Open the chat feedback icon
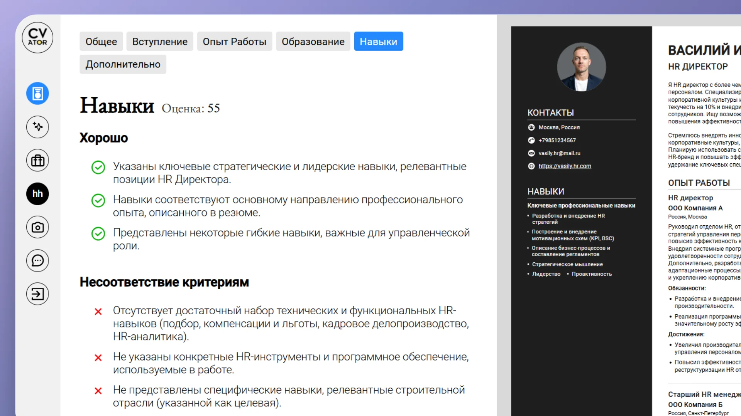The height and width of the screenshot is (416, 741). (x=37, y=260)
